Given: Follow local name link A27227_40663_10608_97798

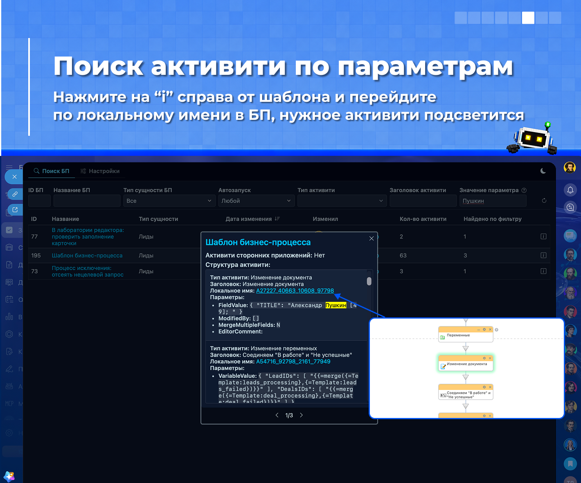Looking at the screenshot, I should (x=295, y=291).
